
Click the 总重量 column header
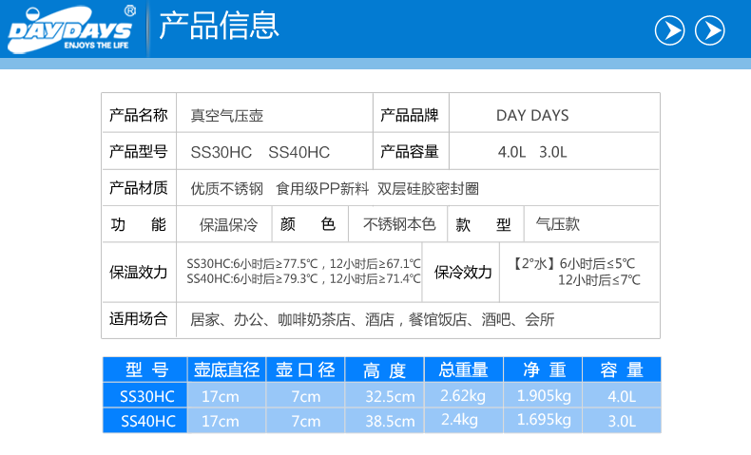coord(464,370)
